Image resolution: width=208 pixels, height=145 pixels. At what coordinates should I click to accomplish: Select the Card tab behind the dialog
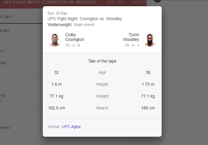[6, 17]
